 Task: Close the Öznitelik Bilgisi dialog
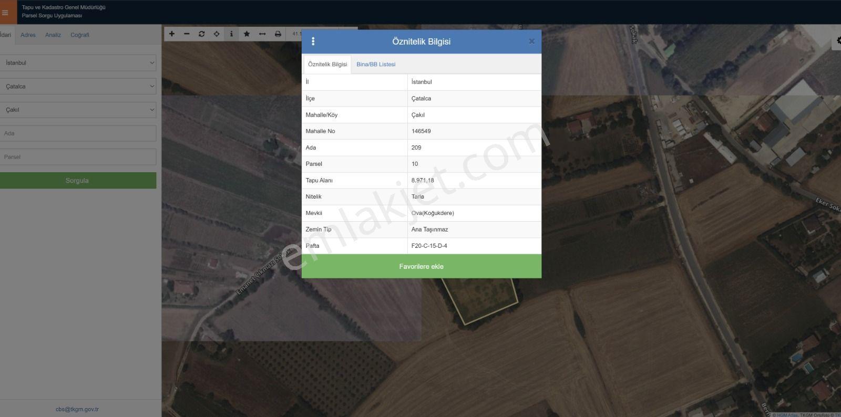click(x=531, y=41)
